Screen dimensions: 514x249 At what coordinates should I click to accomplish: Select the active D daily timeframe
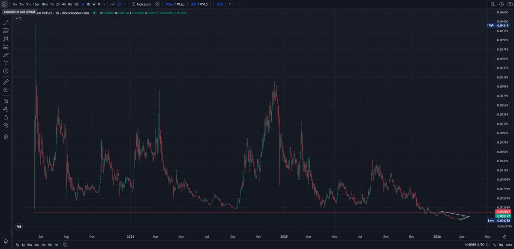[x=83, y=4]
